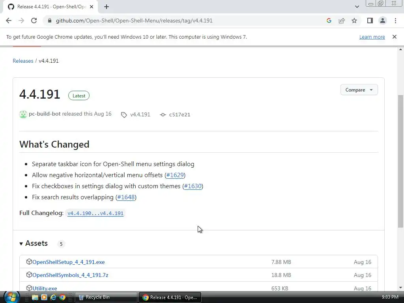Bookmark this page with star icon

(354, 21)
